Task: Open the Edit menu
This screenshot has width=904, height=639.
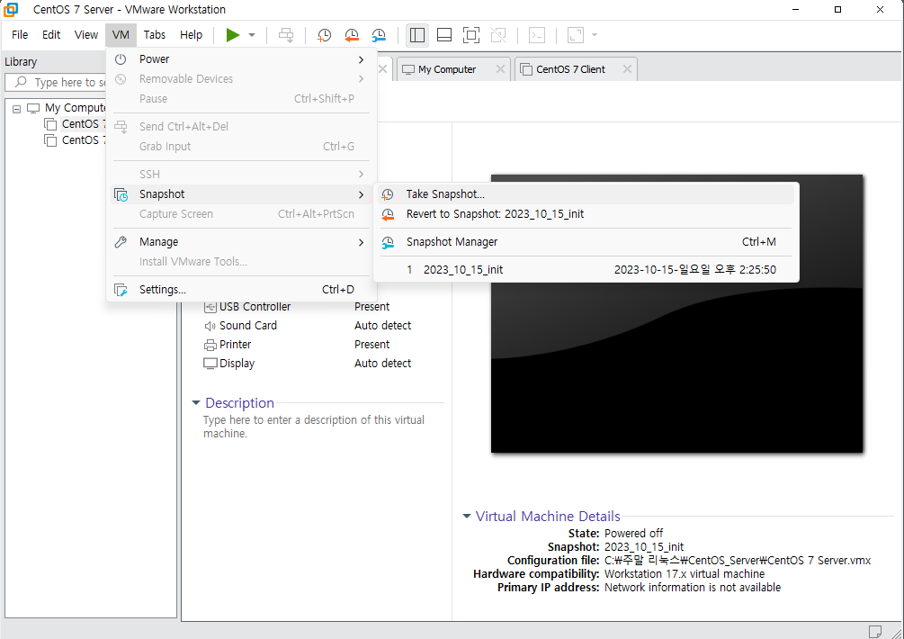Action: click(51, 34)
